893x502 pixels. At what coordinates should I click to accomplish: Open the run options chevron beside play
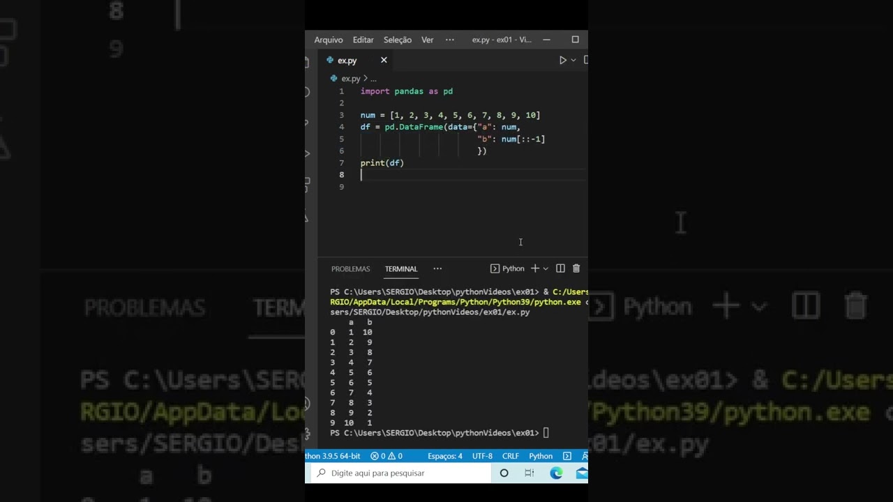[x=573, y=60]
